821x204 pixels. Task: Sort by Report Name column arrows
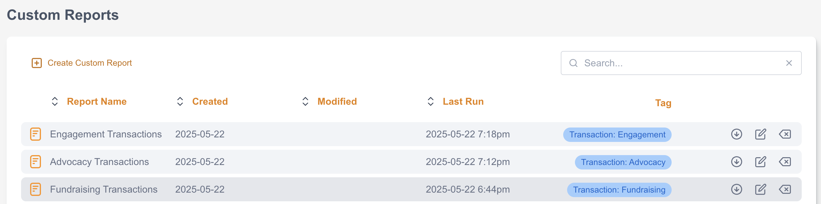[55, 101]
